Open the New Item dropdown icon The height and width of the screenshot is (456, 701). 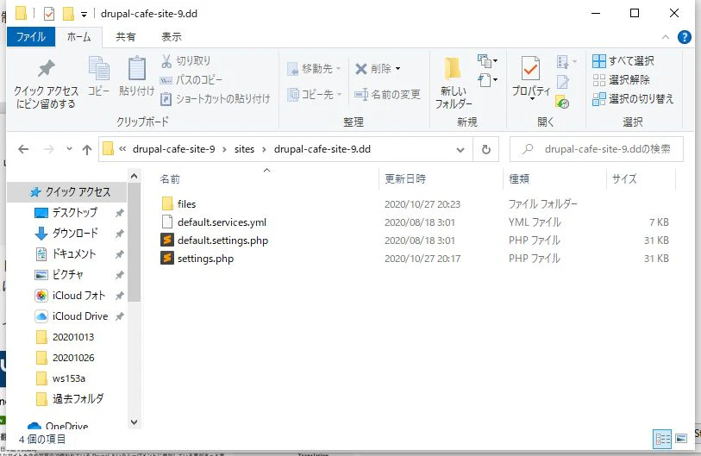pyautogui.click(x=487, y=60)
